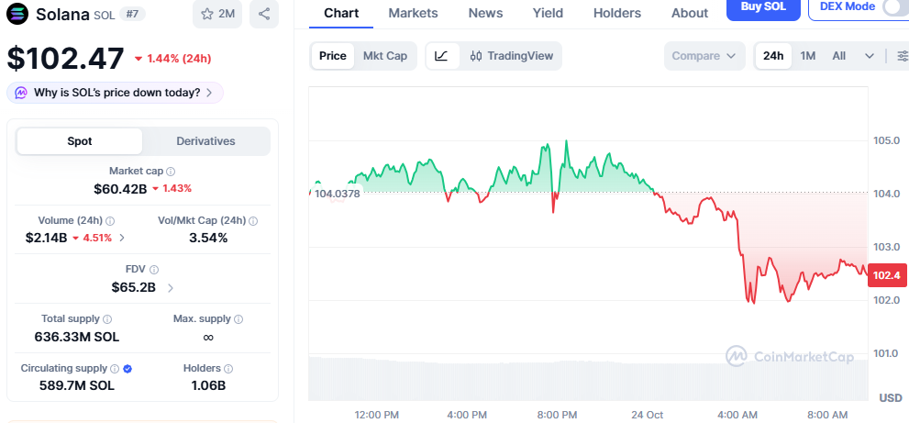Click the 104.0378 opening price label

(x=337, y=194)
